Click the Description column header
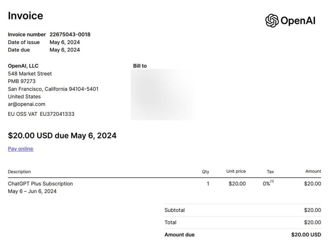 click(19, 172)
